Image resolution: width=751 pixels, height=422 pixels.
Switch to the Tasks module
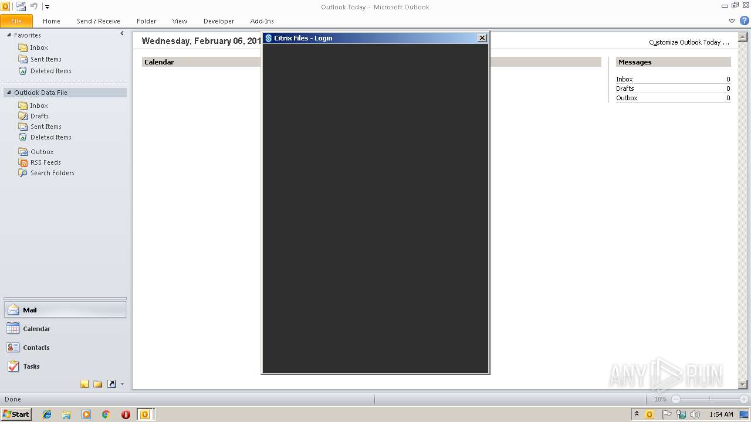tap(65, 366)
